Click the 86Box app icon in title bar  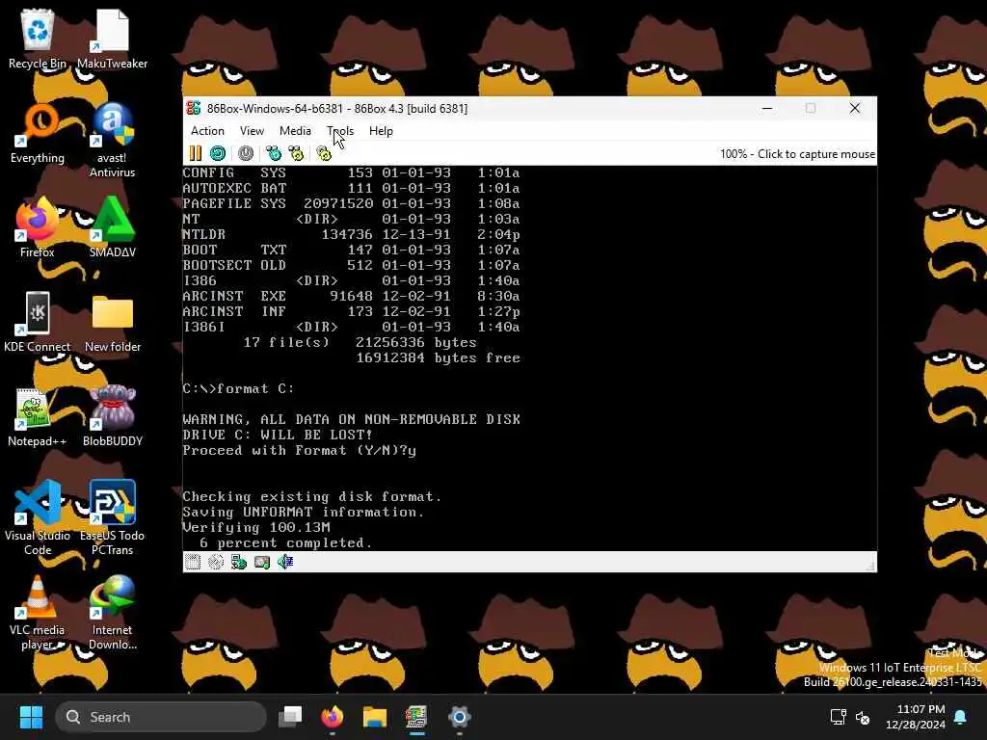click(194, 108)
